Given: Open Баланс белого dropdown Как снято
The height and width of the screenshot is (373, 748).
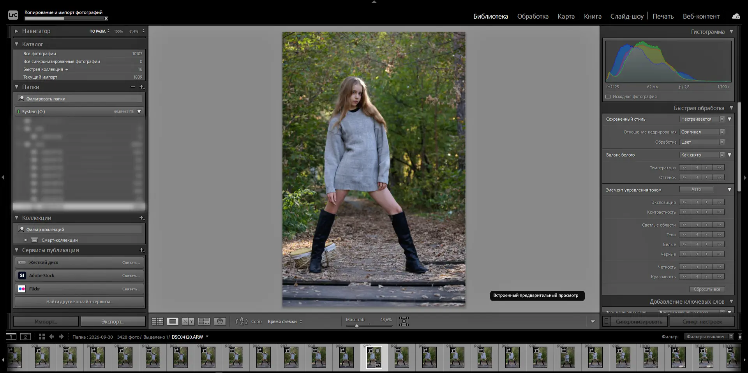Looking at the screenshot, I should coord(702,155).
